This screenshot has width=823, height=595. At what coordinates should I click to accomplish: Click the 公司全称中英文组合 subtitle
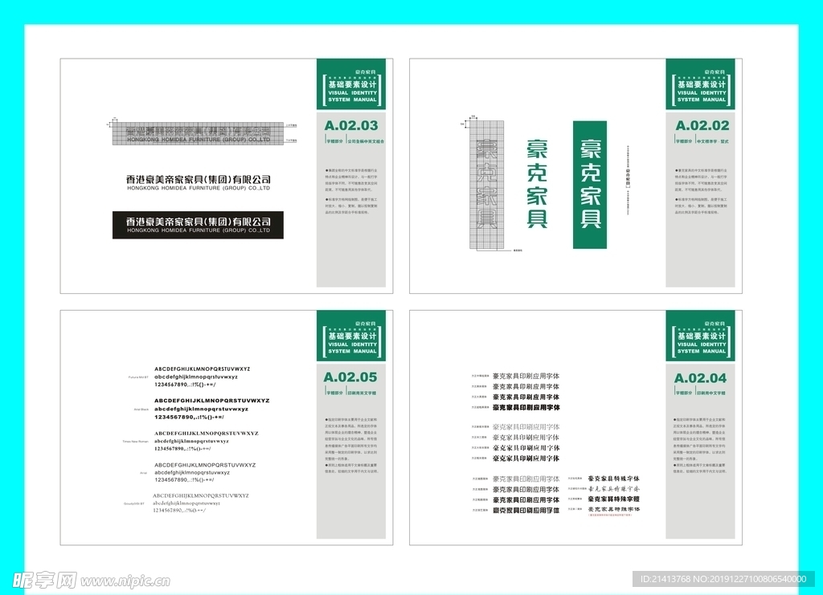click(x=366, y=141)
